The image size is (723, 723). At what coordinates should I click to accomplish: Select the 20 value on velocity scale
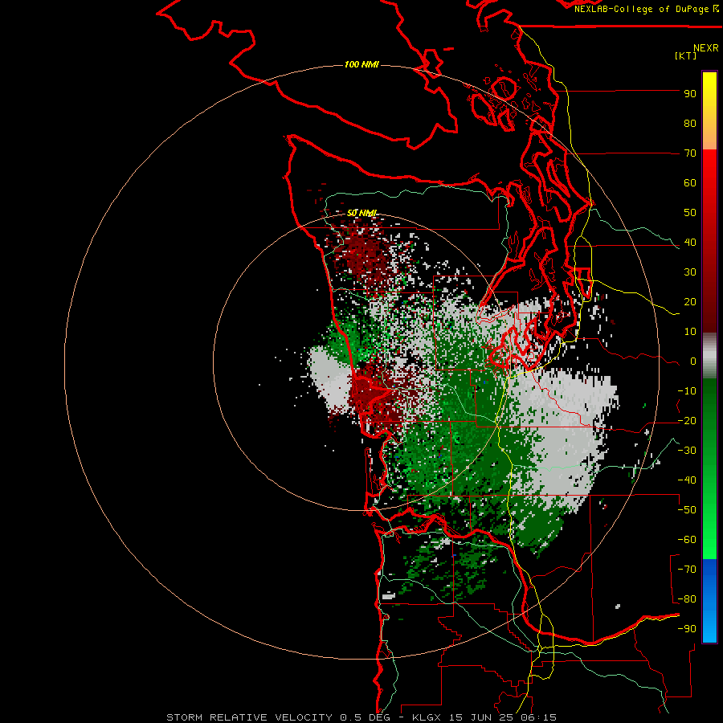pos(690,302)
